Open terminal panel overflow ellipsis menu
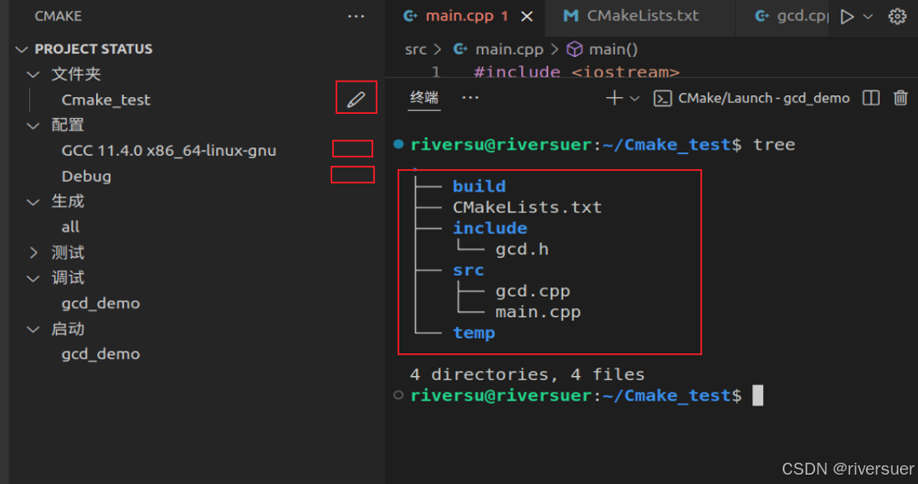The image size is (918, 484). tap(470, 98)
